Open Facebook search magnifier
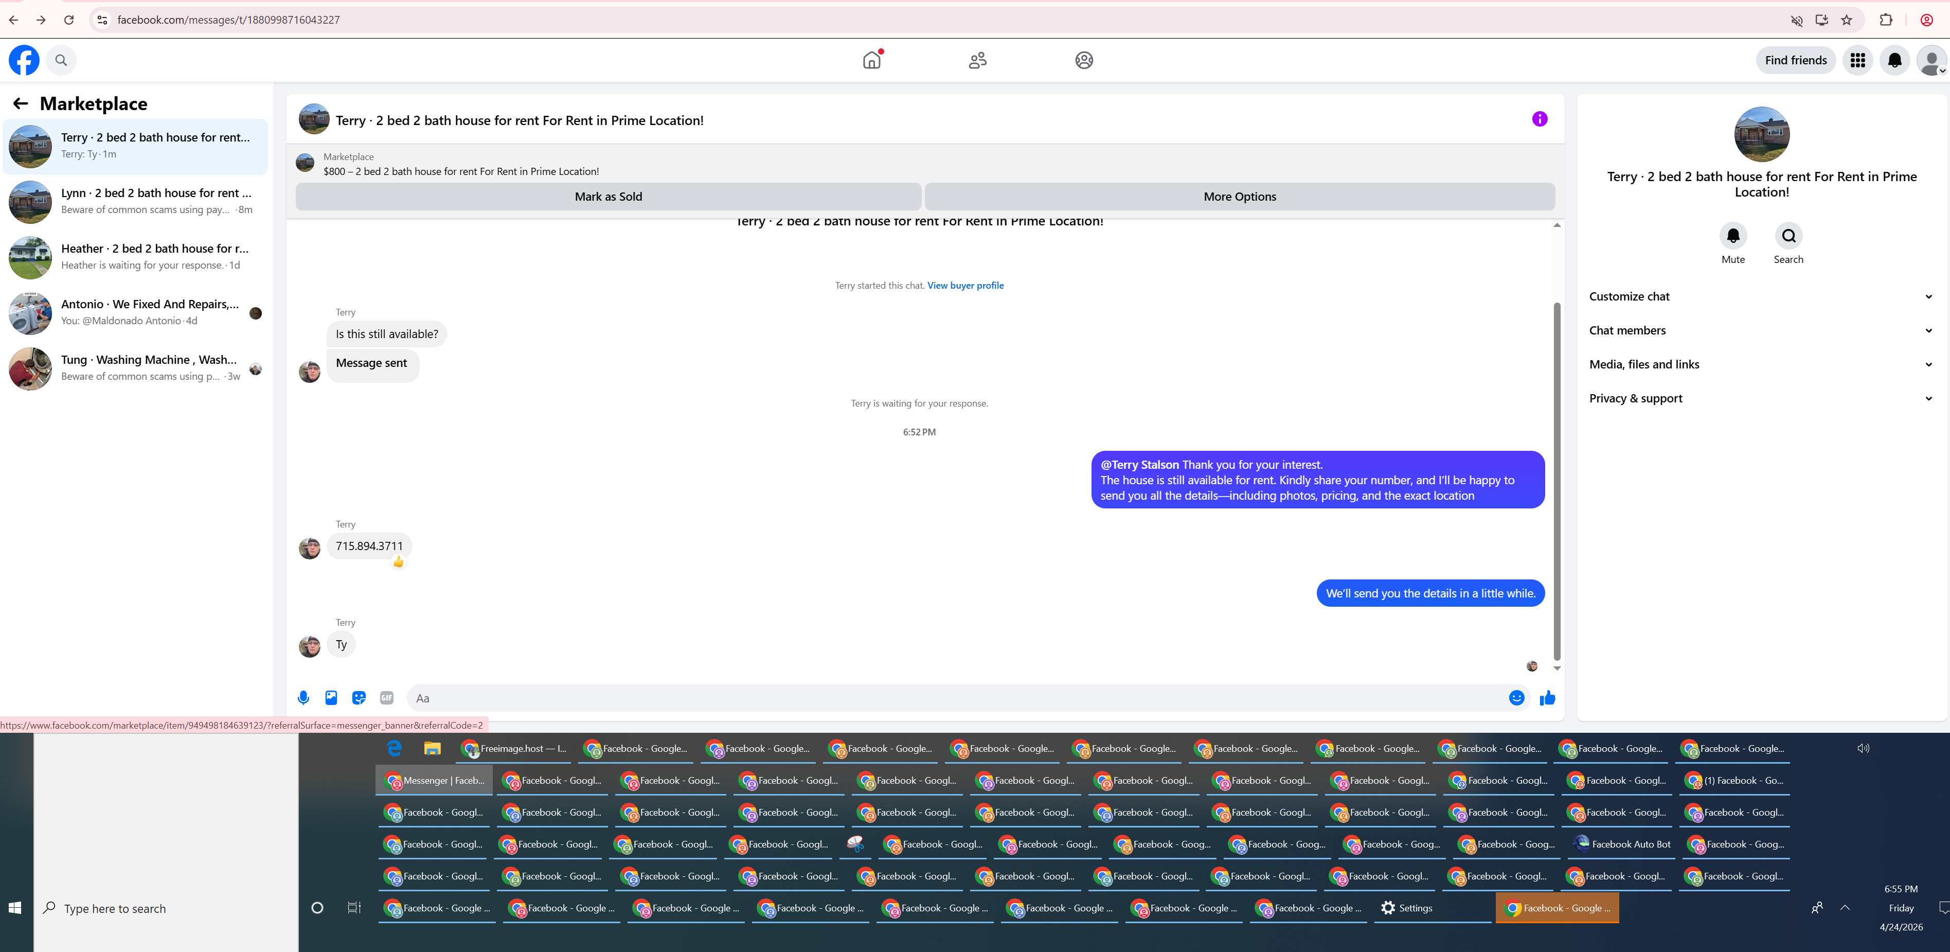This screenshot has height=952, width=1950. (61, 60)
